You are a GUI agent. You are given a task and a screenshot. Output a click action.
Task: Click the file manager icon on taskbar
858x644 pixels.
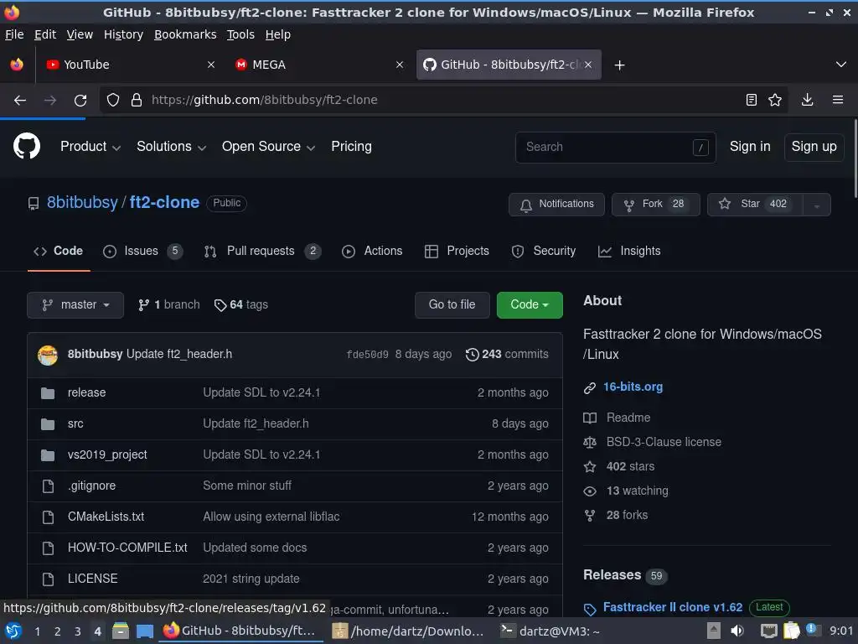(121, 631)
